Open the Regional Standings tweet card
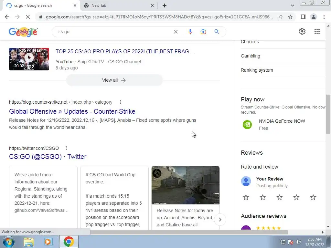This screenshot has width=331, height=248. [43, 198]
